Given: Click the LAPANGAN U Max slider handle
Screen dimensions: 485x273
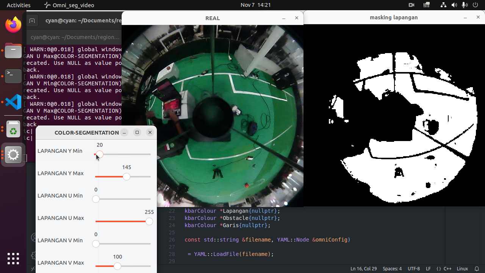Looking at the screenshot, I should (149, 221).
